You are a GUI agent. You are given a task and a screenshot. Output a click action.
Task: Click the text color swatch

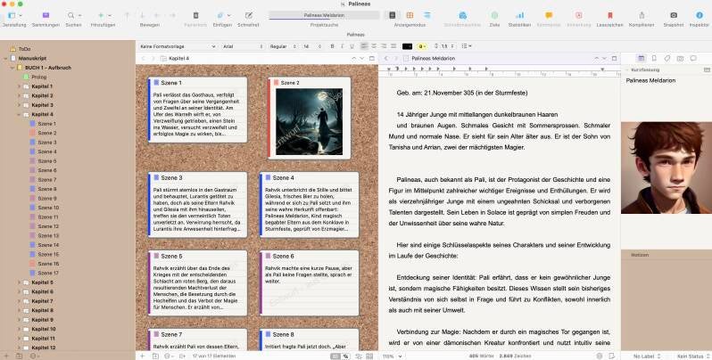[x=408, y=45]
